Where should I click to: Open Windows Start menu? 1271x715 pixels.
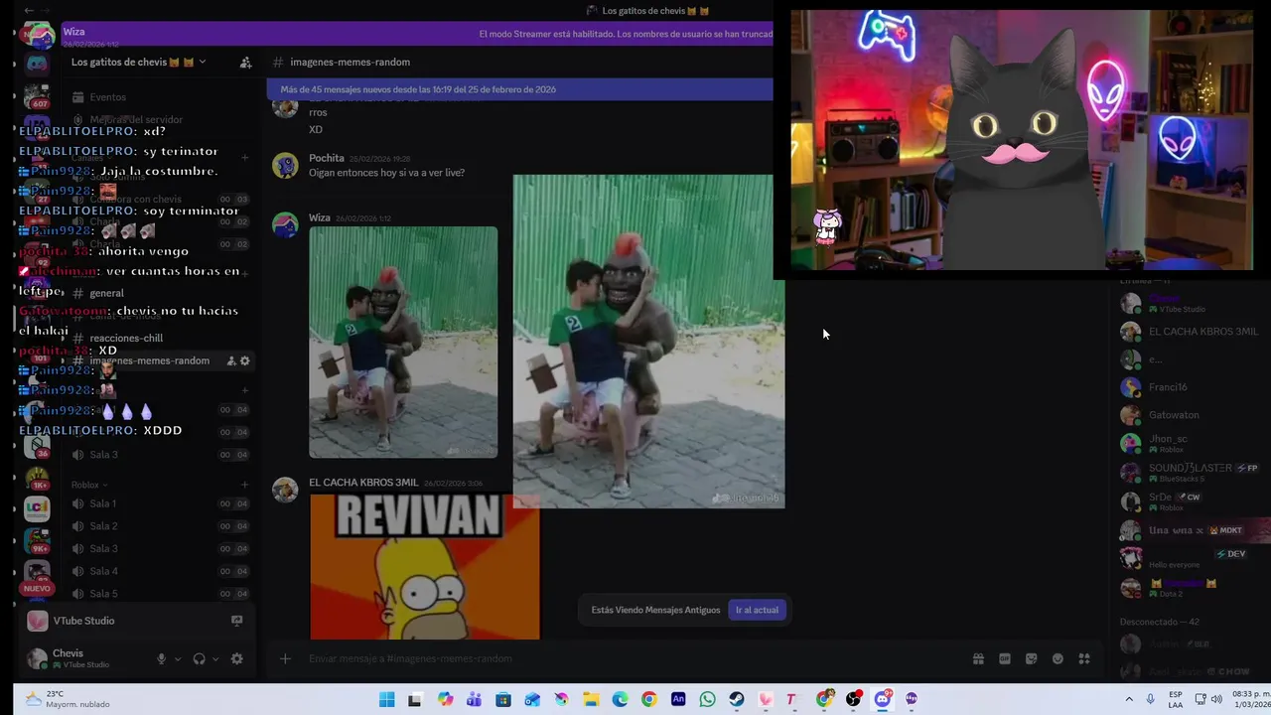[386, 699]
